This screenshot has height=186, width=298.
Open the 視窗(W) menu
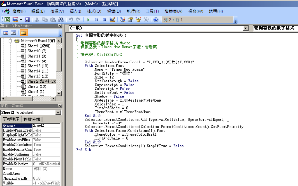[196, 11]
